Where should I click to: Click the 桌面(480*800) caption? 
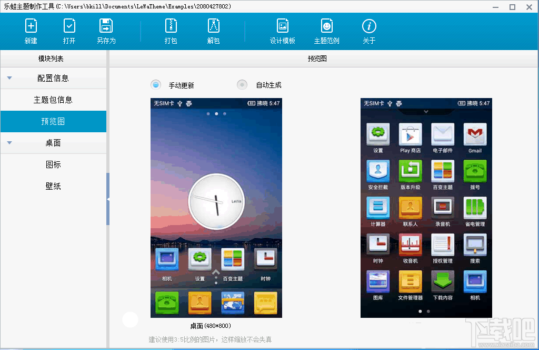pos(211,326)
